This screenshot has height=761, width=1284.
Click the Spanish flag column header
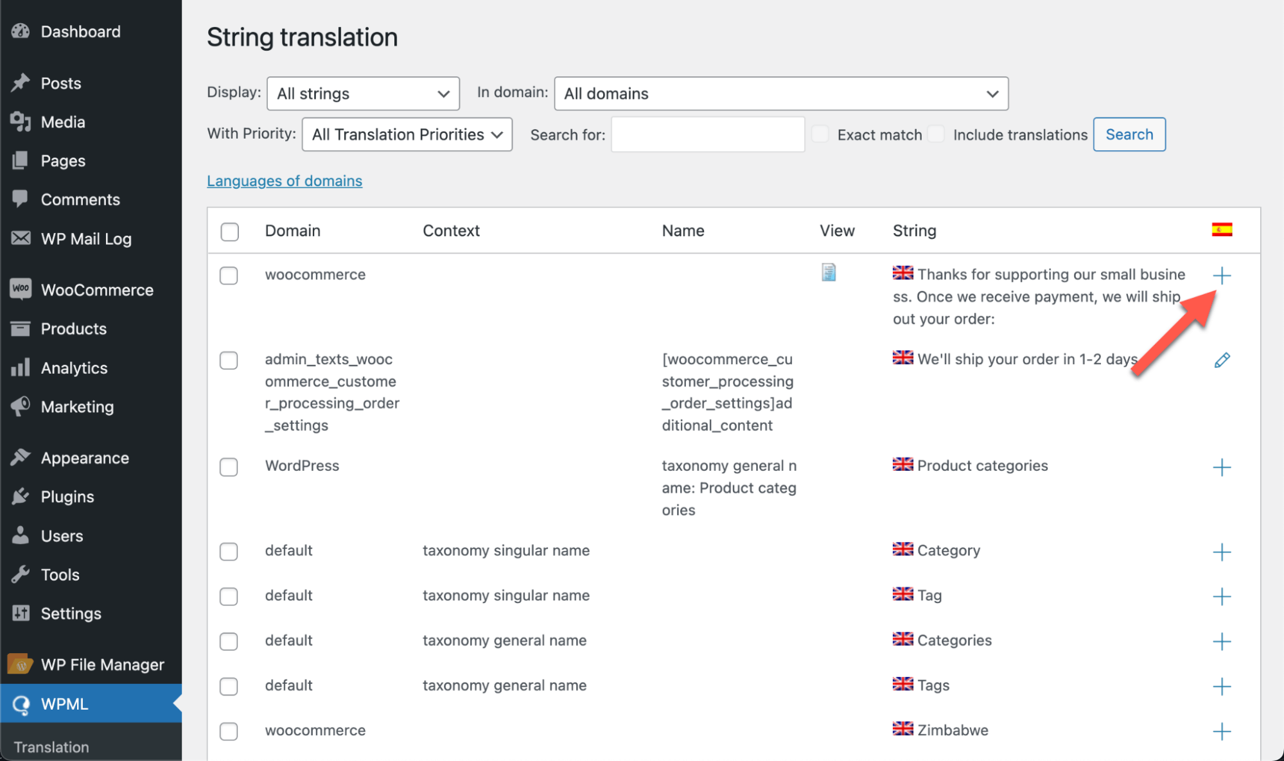tap(1222, 230)
